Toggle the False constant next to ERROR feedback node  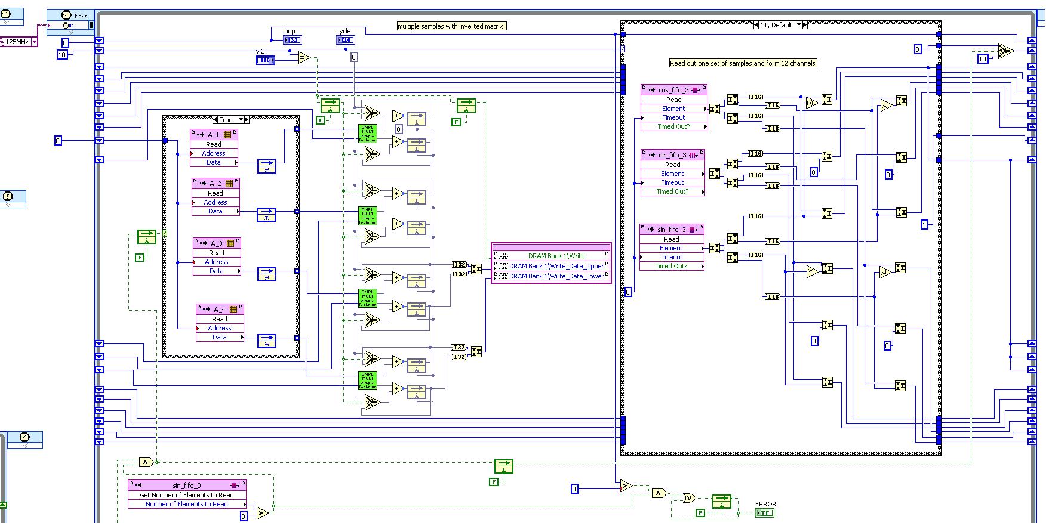[x=700, y=513]
